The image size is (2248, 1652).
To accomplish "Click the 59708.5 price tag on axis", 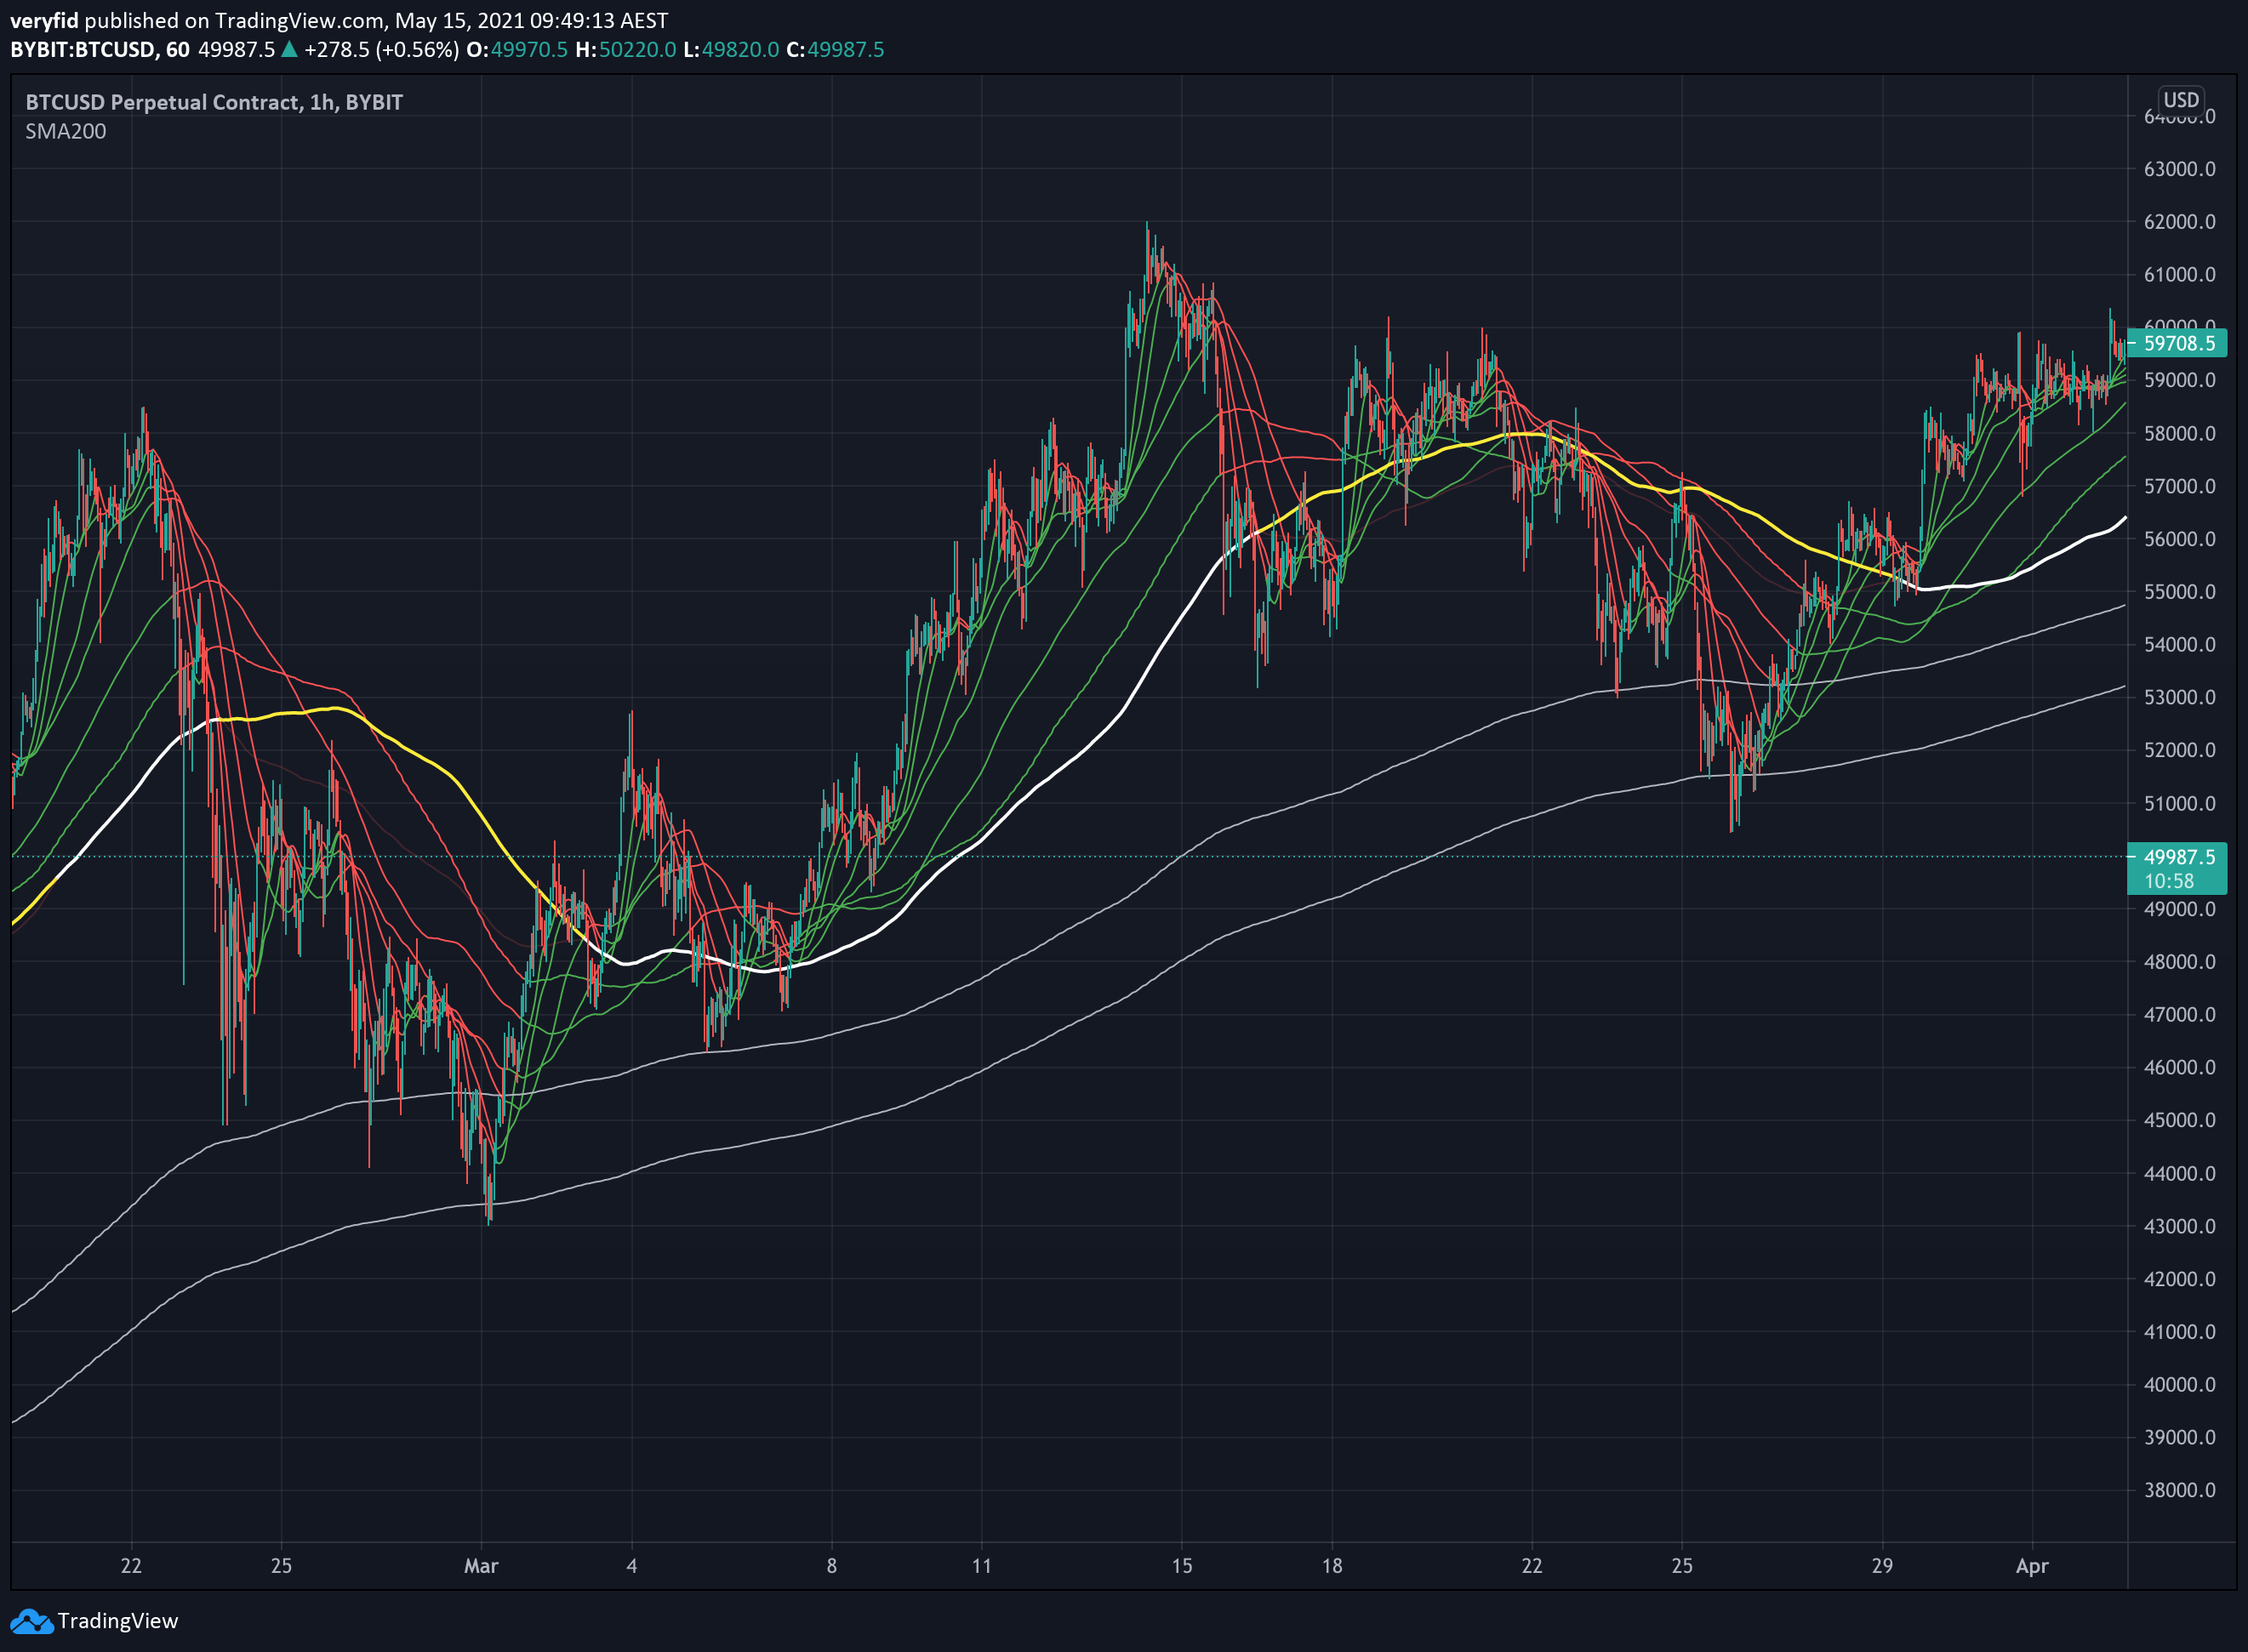I will pyautogui.click(x=2178, y=343).
